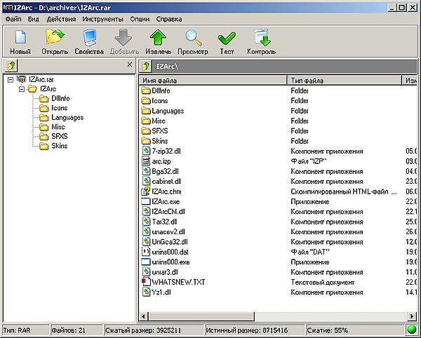
Task: Select Languages in the folder tree
Action: (67, 118)
